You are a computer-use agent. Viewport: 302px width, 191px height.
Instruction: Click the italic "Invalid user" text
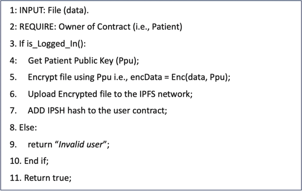(x=81, y=145)
